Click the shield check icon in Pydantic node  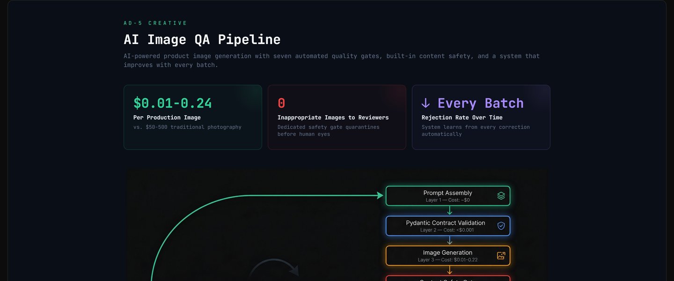pos(501,226)
